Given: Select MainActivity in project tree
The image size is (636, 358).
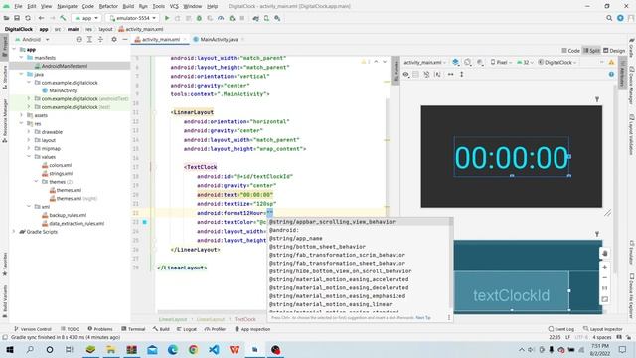Looking at the screenshot, I should pyautogui.click(x=63, y=90).
